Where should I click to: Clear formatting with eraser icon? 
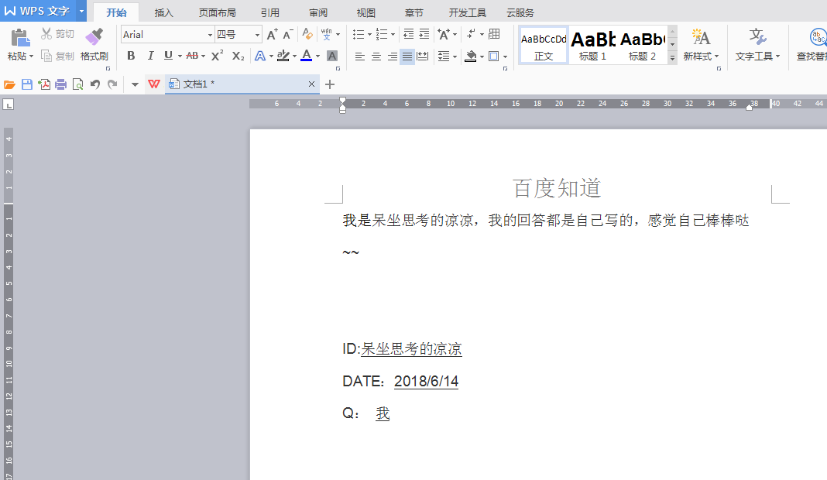(307, 34)
